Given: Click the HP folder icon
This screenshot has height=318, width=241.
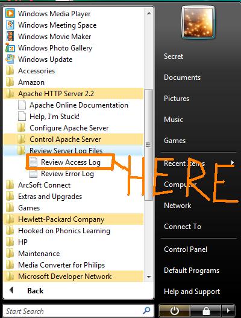Looking at the screenshot, I should pyautogui.click(x=10, y=242).
